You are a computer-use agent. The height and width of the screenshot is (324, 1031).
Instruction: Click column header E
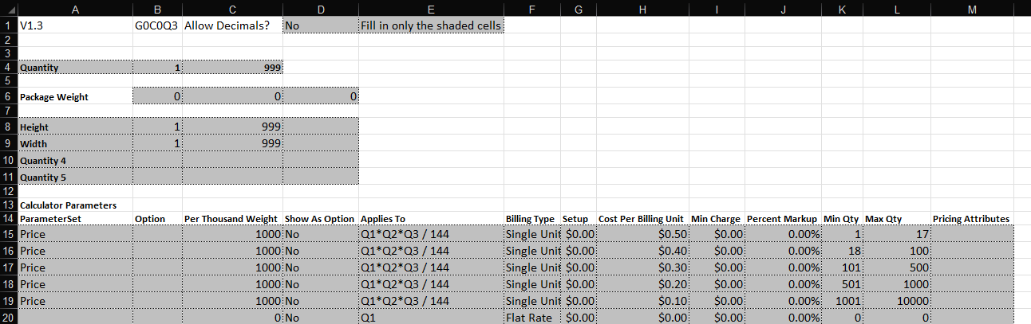[432, 9]
